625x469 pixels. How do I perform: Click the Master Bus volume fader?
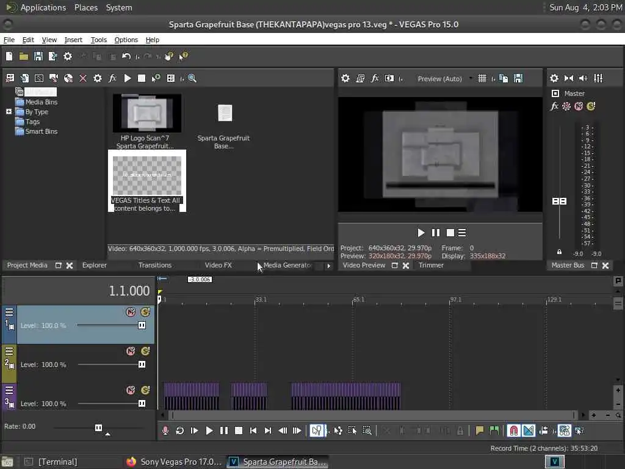click(559, 201)
